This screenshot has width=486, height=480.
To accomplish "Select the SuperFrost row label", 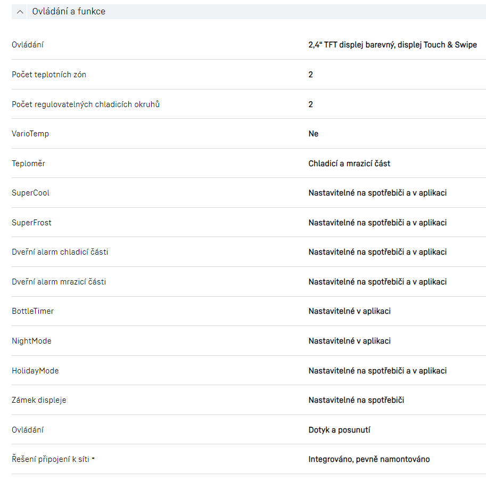I will [x=31, y=223].
